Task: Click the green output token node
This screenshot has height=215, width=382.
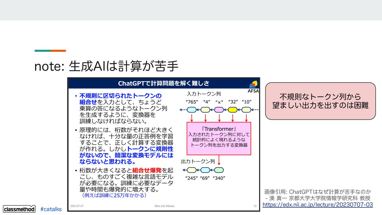Action: [x=219, y=170]
